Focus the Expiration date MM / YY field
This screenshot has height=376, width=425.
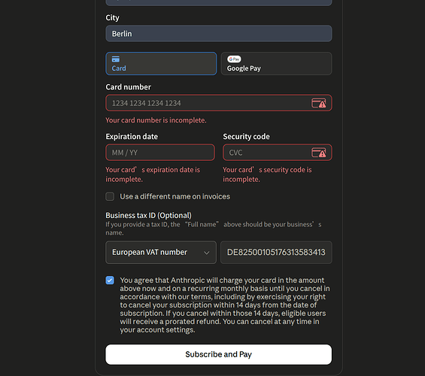tap(160, 153)
